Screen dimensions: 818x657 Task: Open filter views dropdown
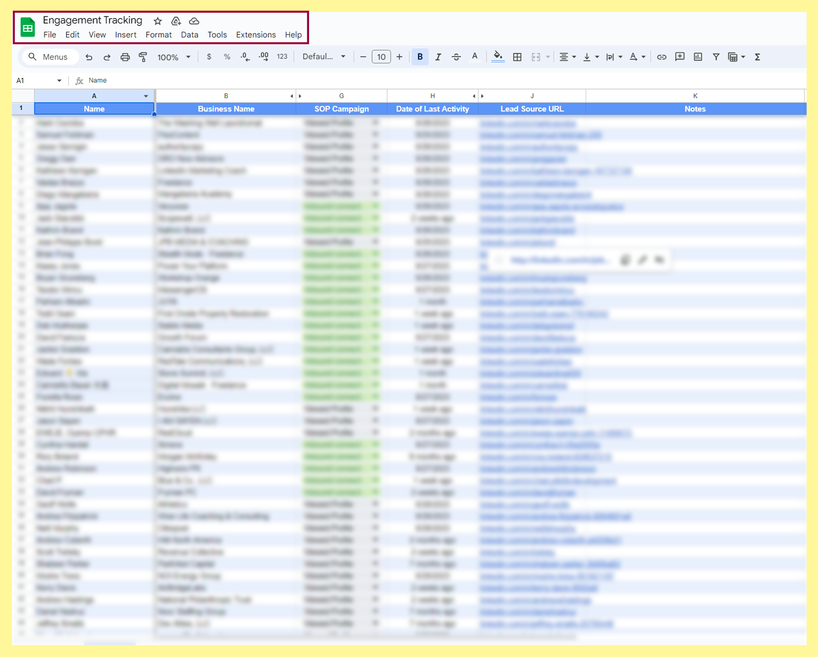736,57
